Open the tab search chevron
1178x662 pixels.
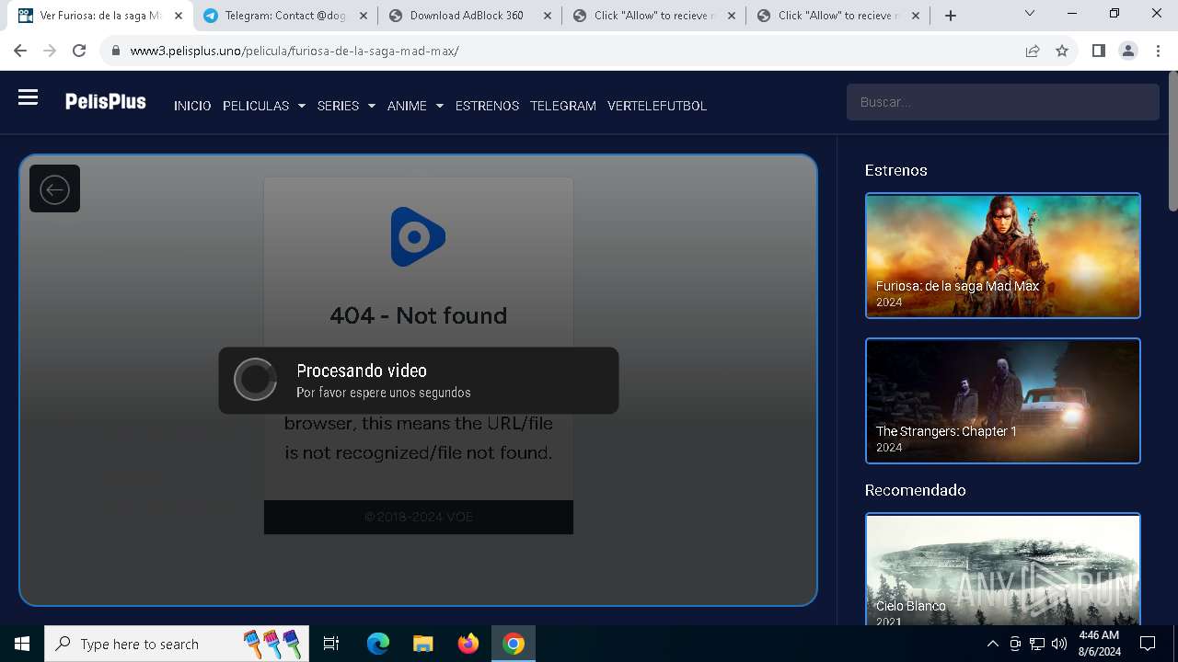tap(1030, 14)
